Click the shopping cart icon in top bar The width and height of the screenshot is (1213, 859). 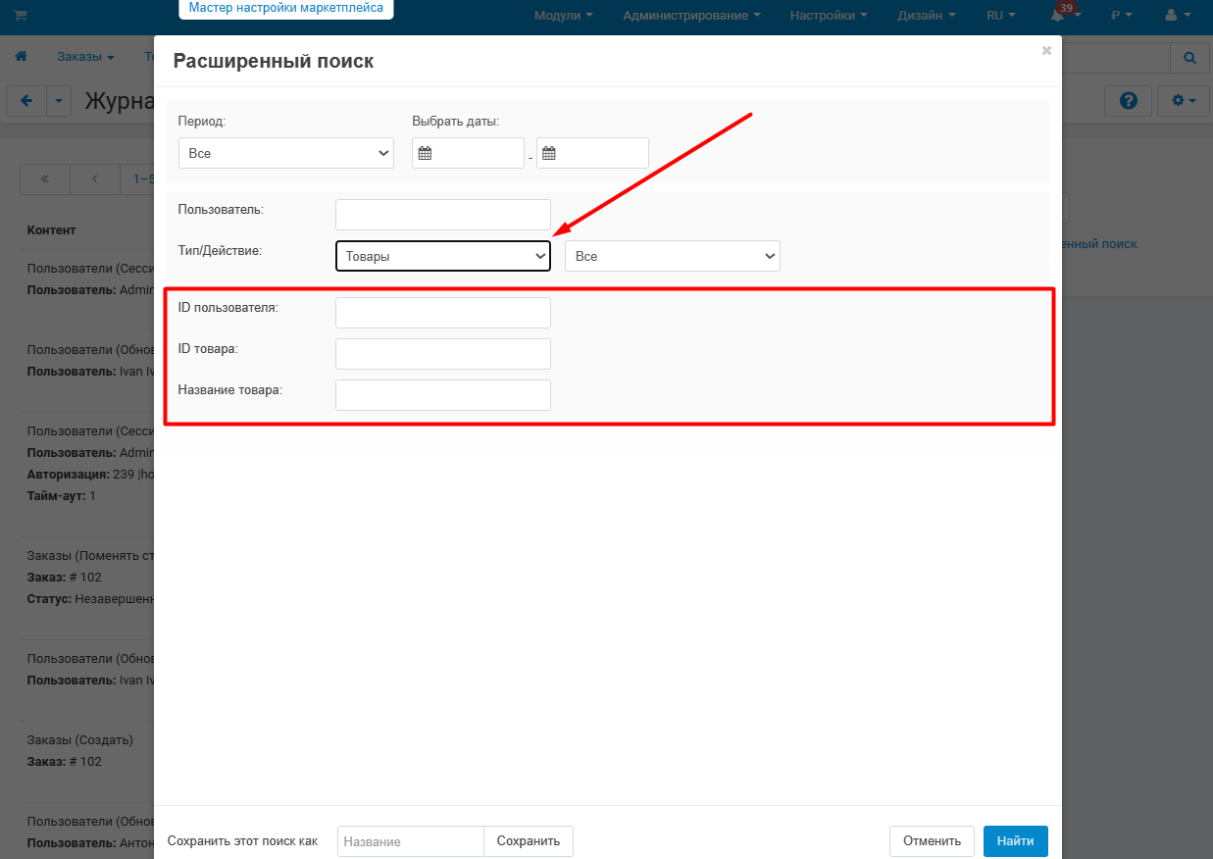[x=21, y=16]
